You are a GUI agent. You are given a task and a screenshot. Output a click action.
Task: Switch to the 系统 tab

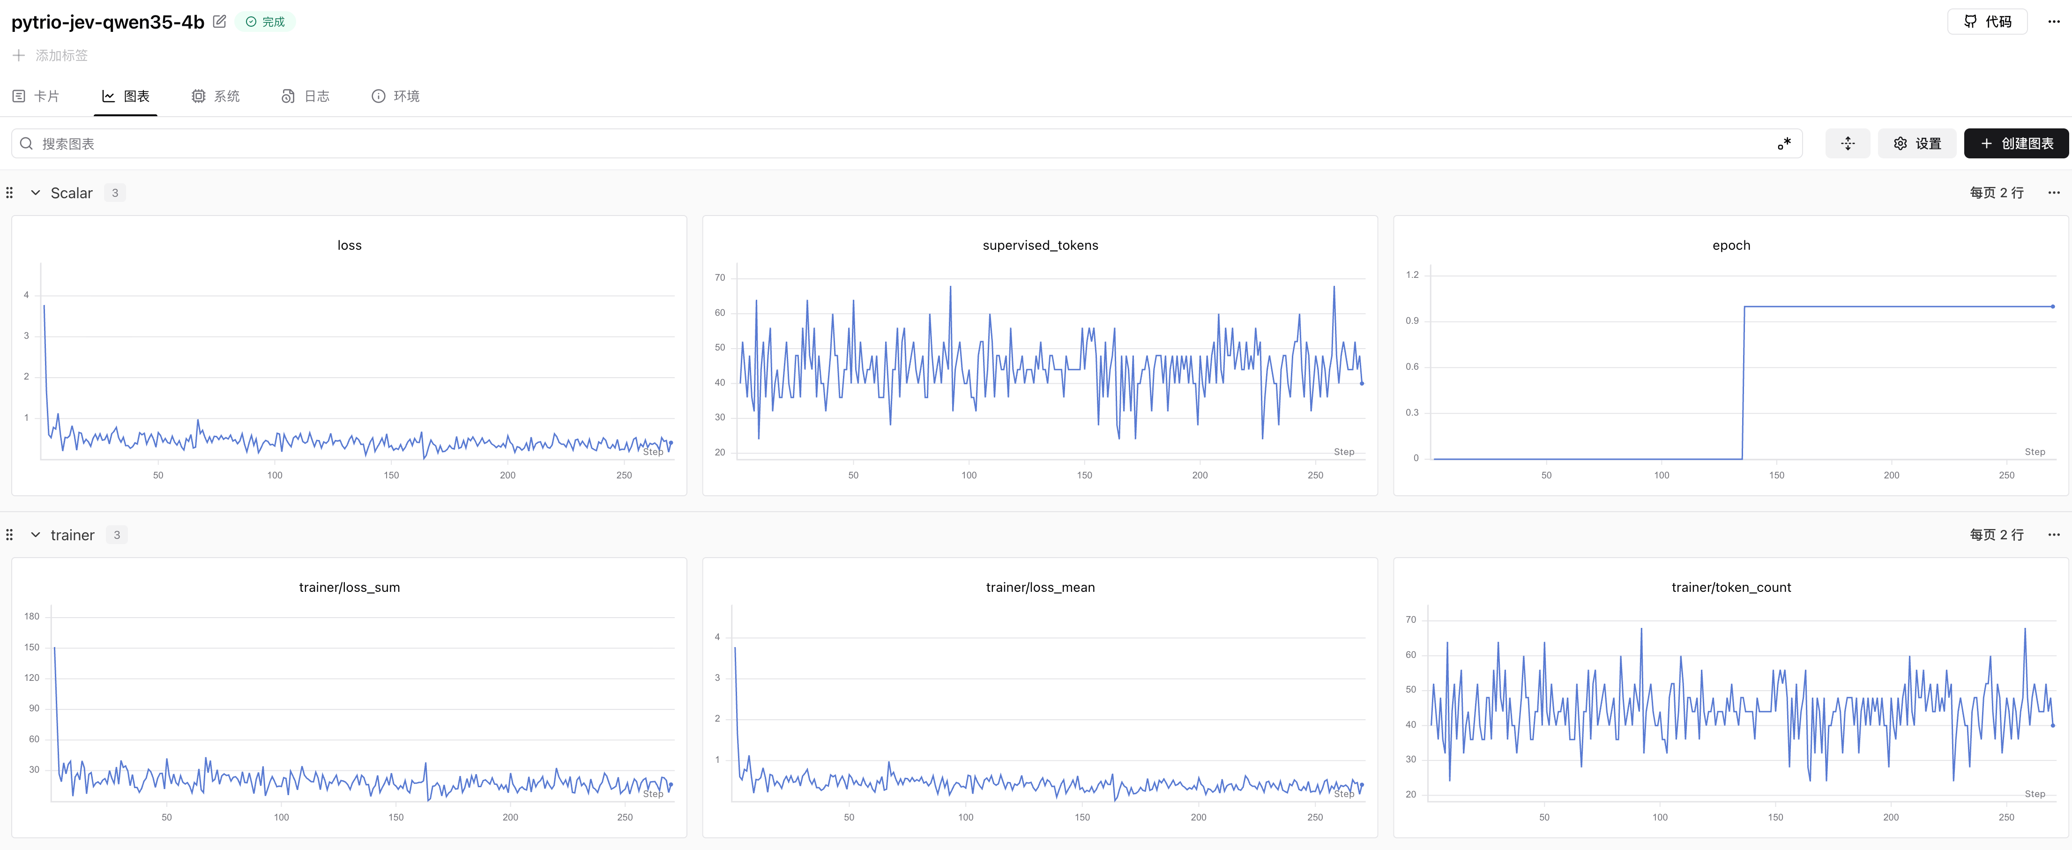click(216, 97)
